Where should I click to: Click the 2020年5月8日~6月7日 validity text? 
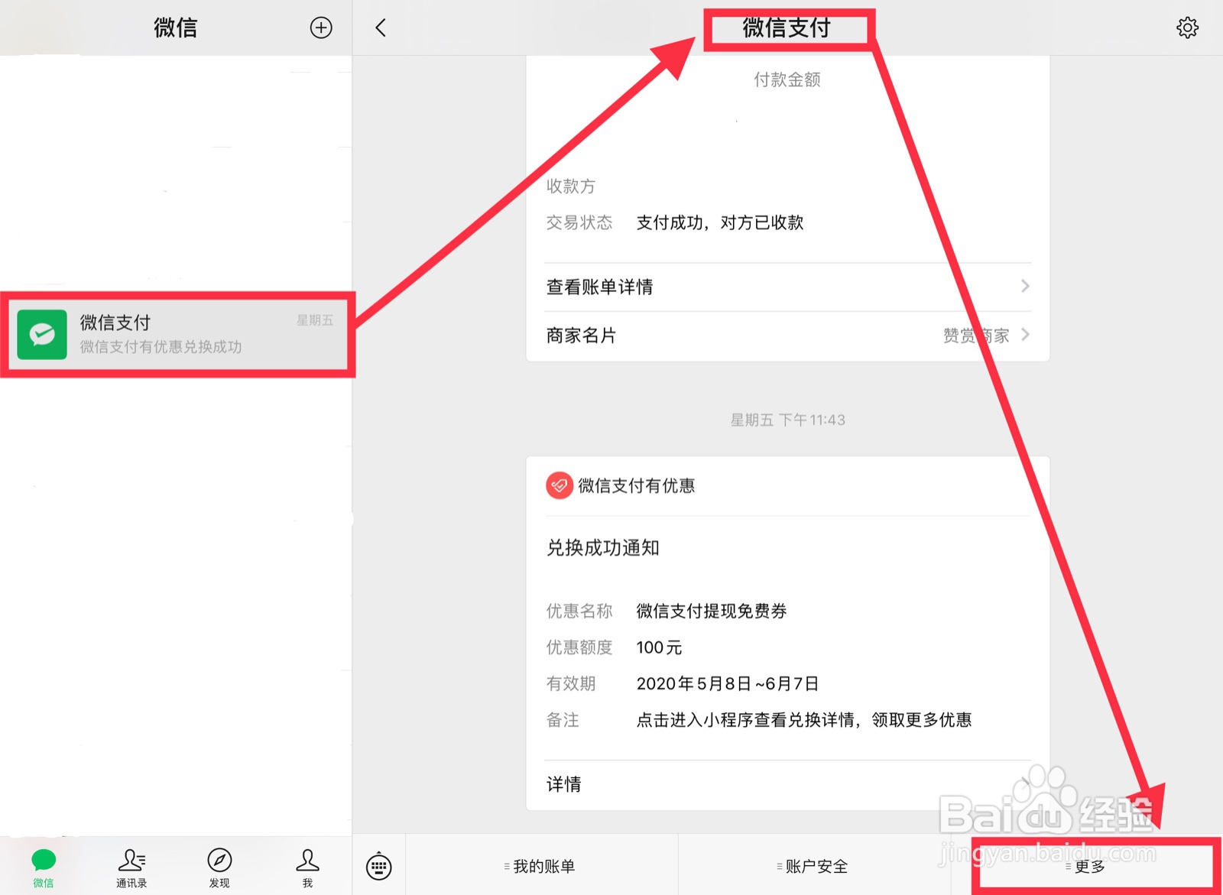(x=728, y=683)
